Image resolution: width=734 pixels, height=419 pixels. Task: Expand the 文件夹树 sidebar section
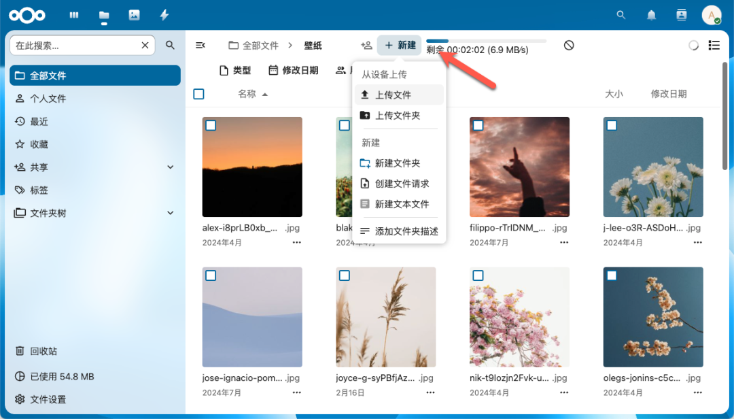(170, 212)
